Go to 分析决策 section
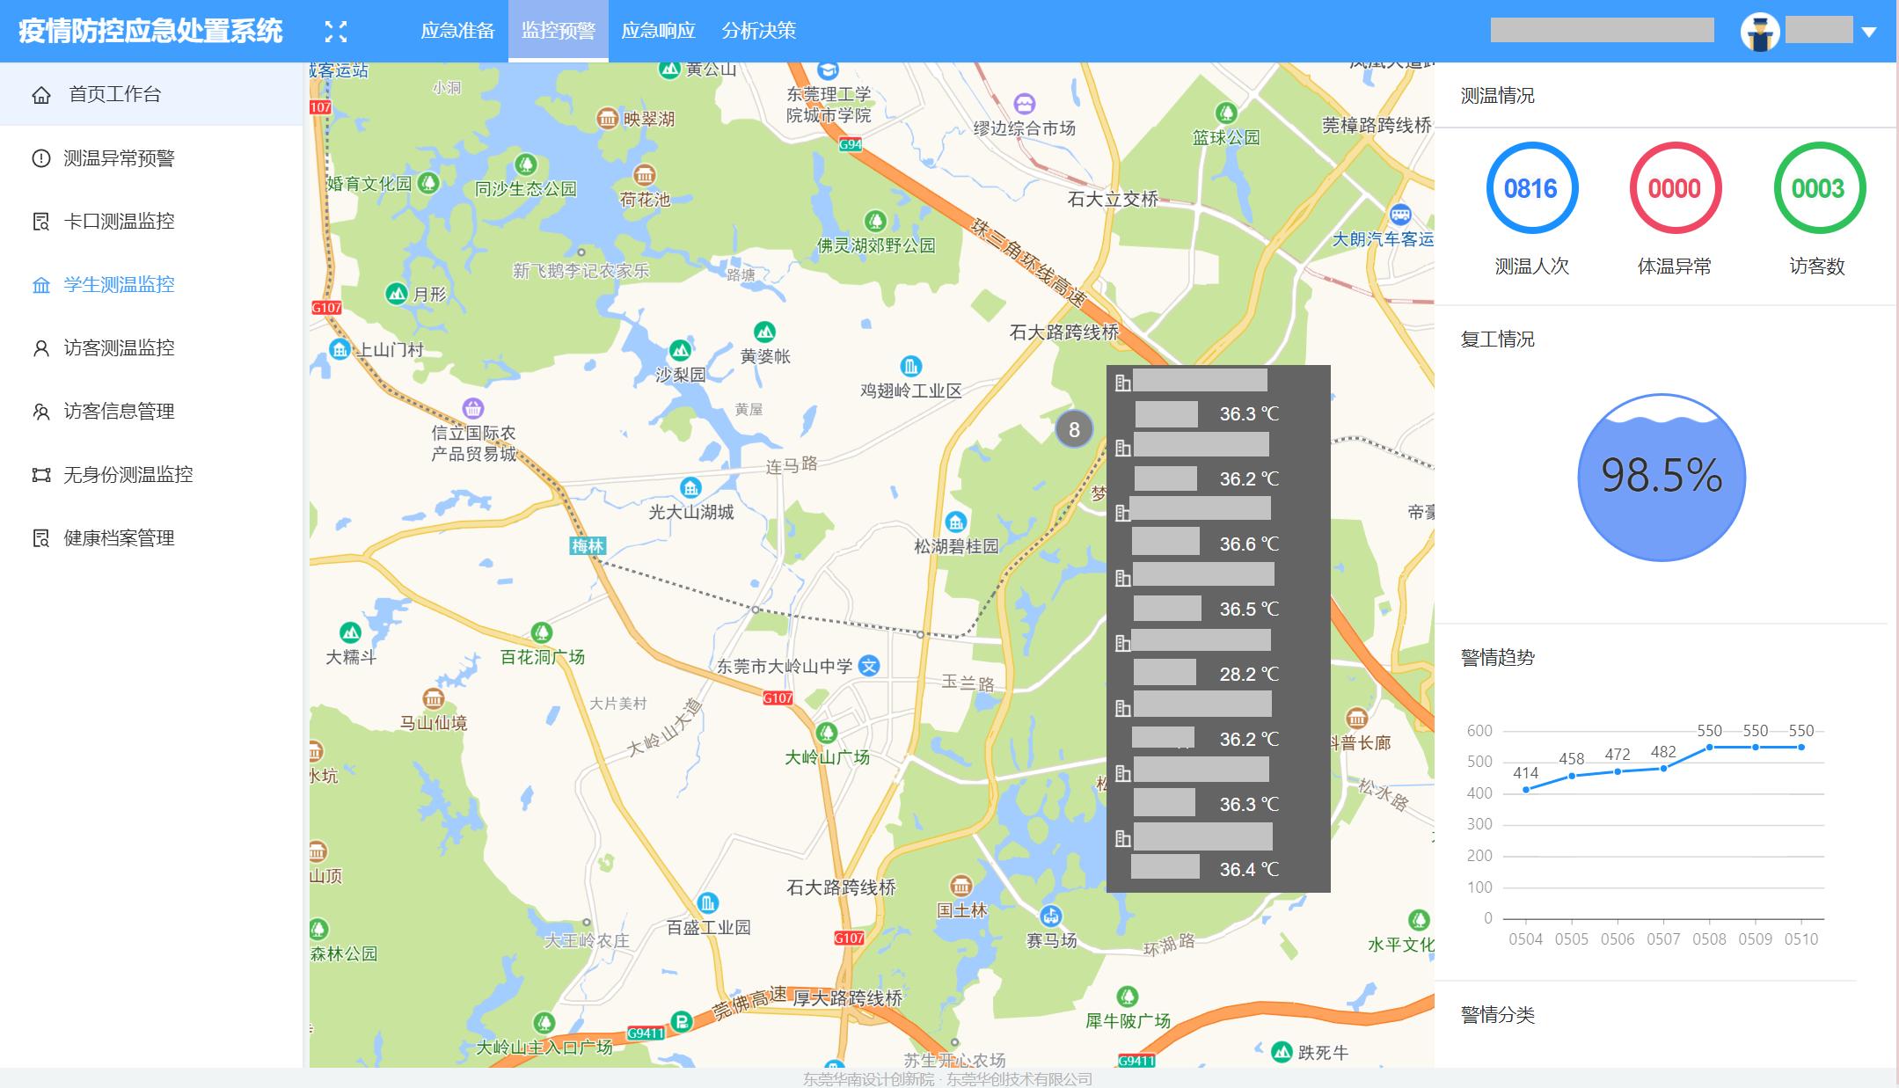The height and width of the screenshot is (1088, 1899). point(758,31)
